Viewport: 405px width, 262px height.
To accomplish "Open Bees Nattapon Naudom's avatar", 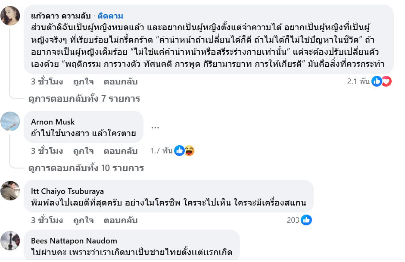I will (10, 240).
